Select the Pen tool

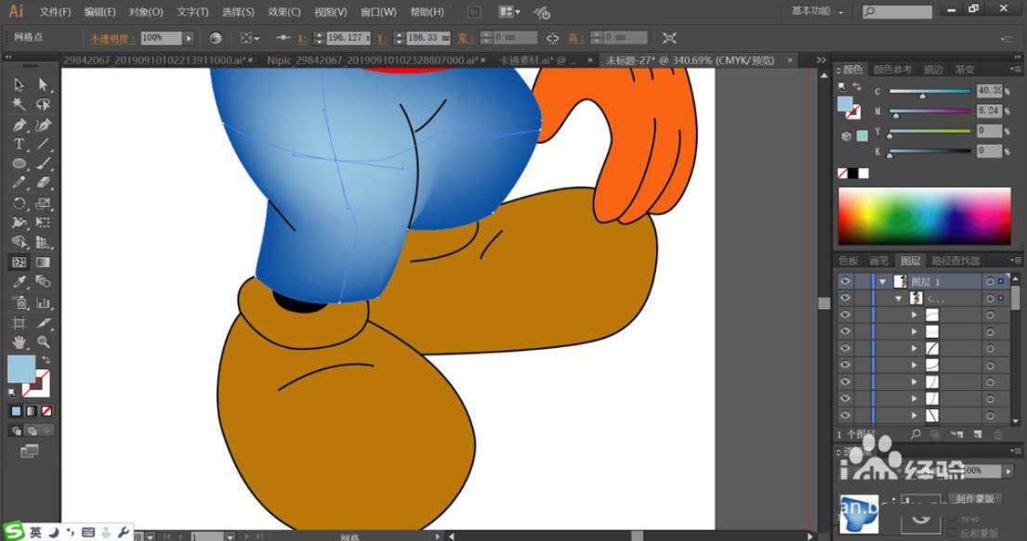[19, 125]
